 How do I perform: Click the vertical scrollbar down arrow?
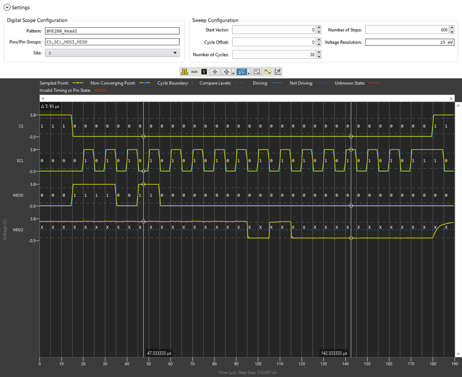pyautogui.click(x=458, y=354)
